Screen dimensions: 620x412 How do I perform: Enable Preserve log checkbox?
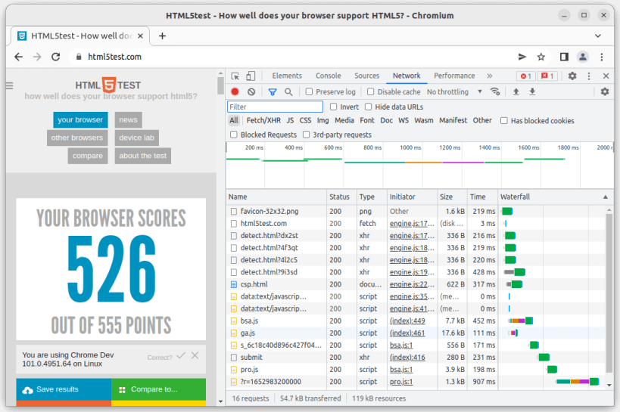[309, 91]
